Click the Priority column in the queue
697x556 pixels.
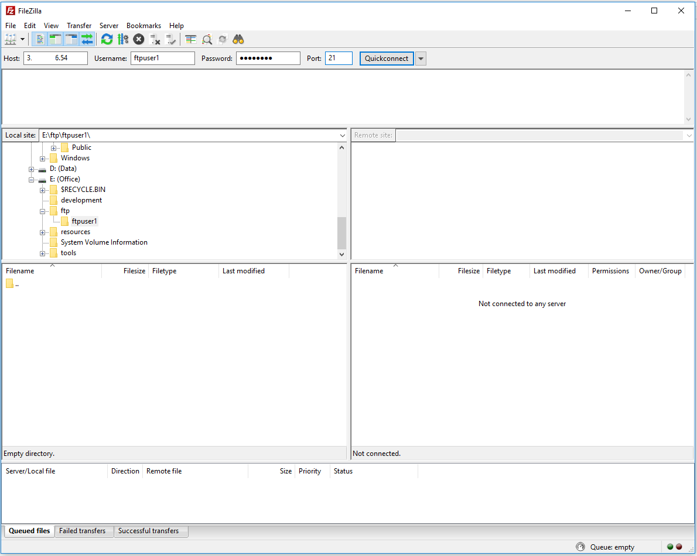point(312,471)
